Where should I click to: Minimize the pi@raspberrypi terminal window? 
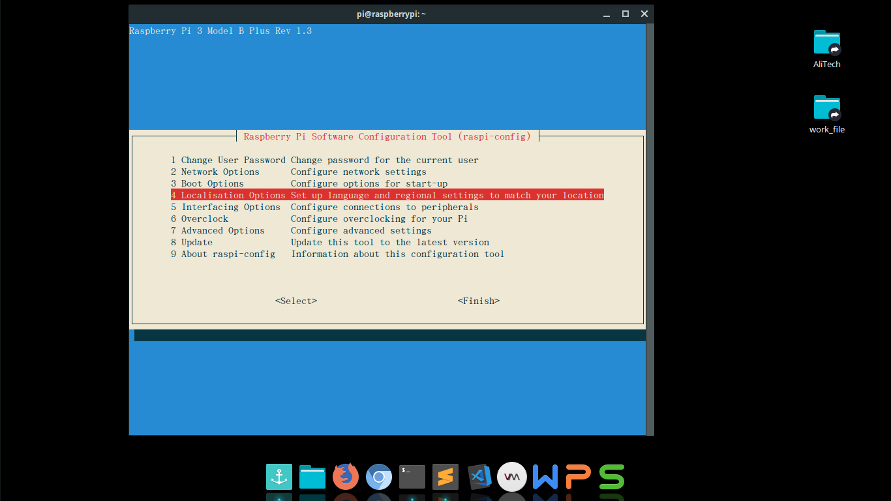pos(607,14)
